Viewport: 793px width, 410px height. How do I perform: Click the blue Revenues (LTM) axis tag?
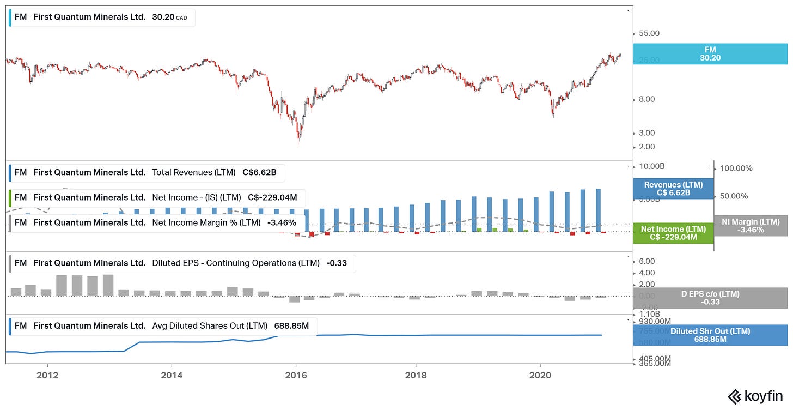pyautogui.click(x=673, y=188)
